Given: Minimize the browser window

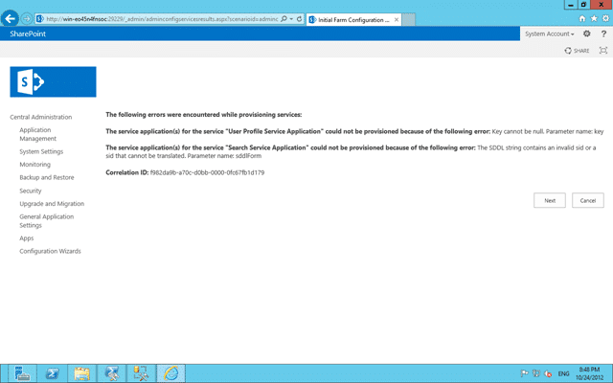Looking at the screenshot, I should click(571, 5).
